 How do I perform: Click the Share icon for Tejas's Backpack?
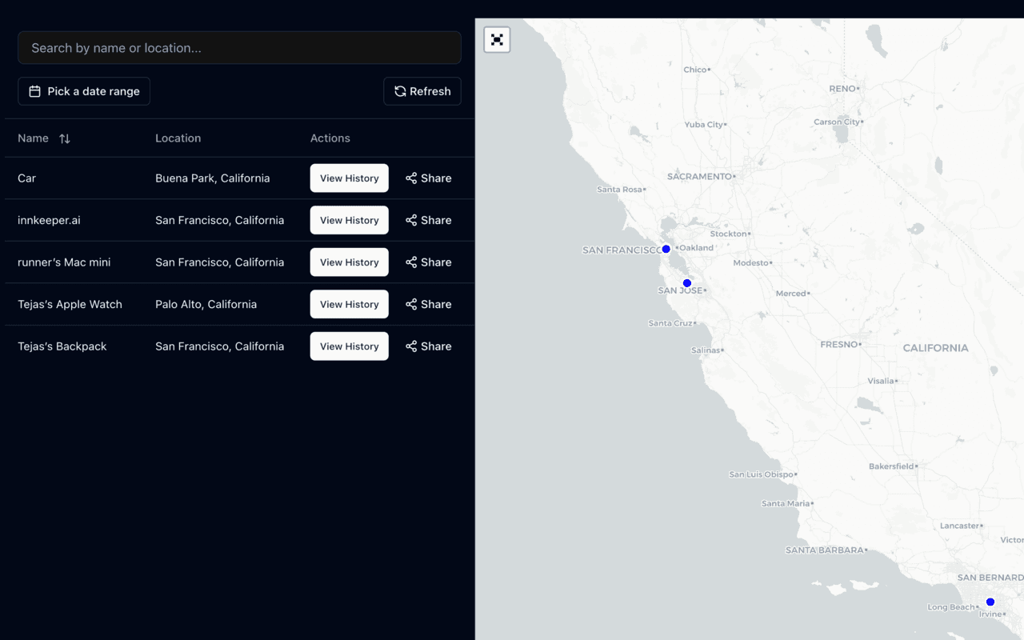411,346
